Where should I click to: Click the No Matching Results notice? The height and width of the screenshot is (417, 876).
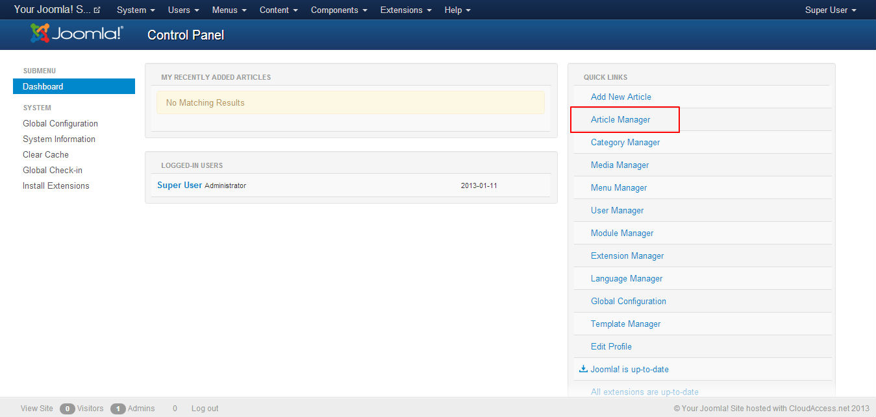351,102
